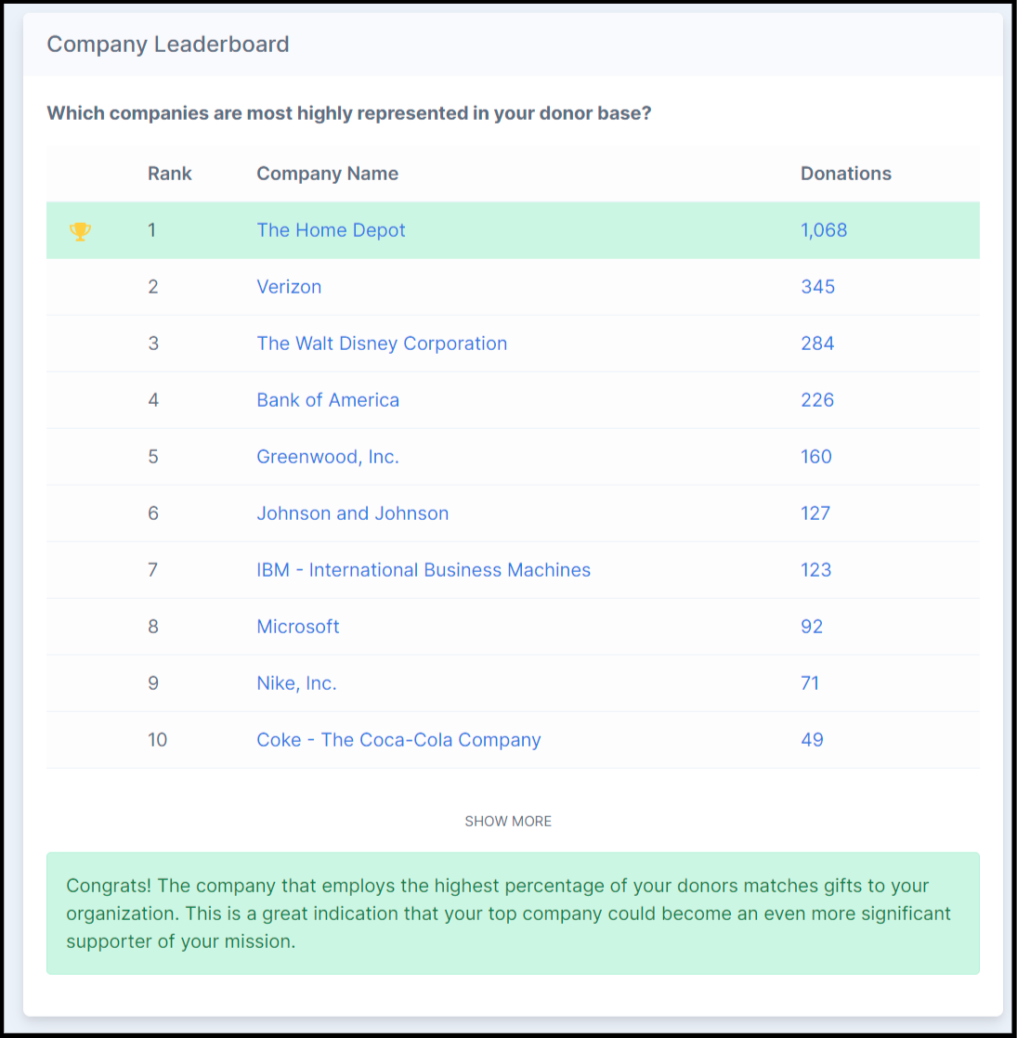This screenshot has width=1017, height=1038.
Task: Click Coke - The Coca-Cola Company link
Action: coord(398,740)
